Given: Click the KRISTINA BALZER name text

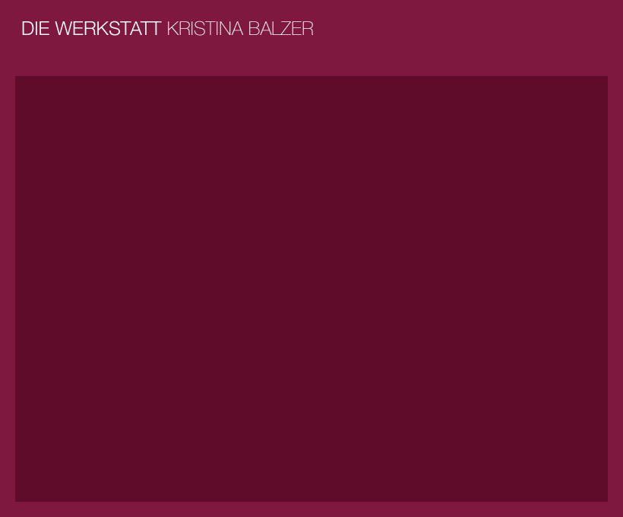Looking at the screenshot, I should pyautogui.click(x=240, y=29).
